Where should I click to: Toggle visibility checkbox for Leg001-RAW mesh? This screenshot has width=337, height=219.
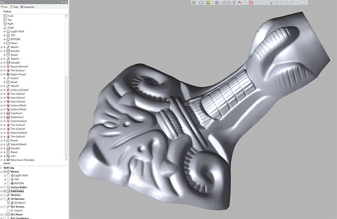point(8,176)
